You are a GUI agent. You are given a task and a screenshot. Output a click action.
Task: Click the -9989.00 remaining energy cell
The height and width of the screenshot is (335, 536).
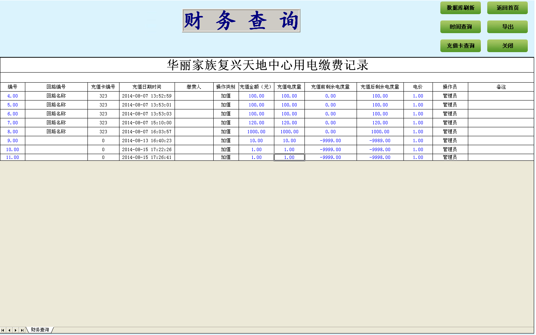tap(380, 141)
